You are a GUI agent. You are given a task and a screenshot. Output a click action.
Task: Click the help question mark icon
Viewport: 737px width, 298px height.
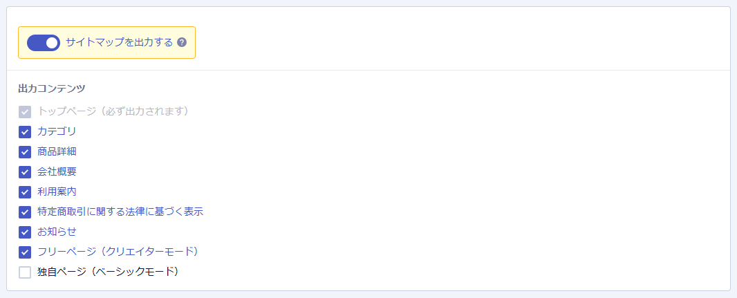click(x=182, y=43)
